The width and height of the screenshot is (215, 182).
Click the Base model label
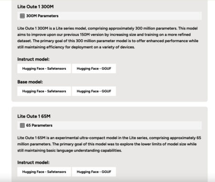tap(30, 82)
